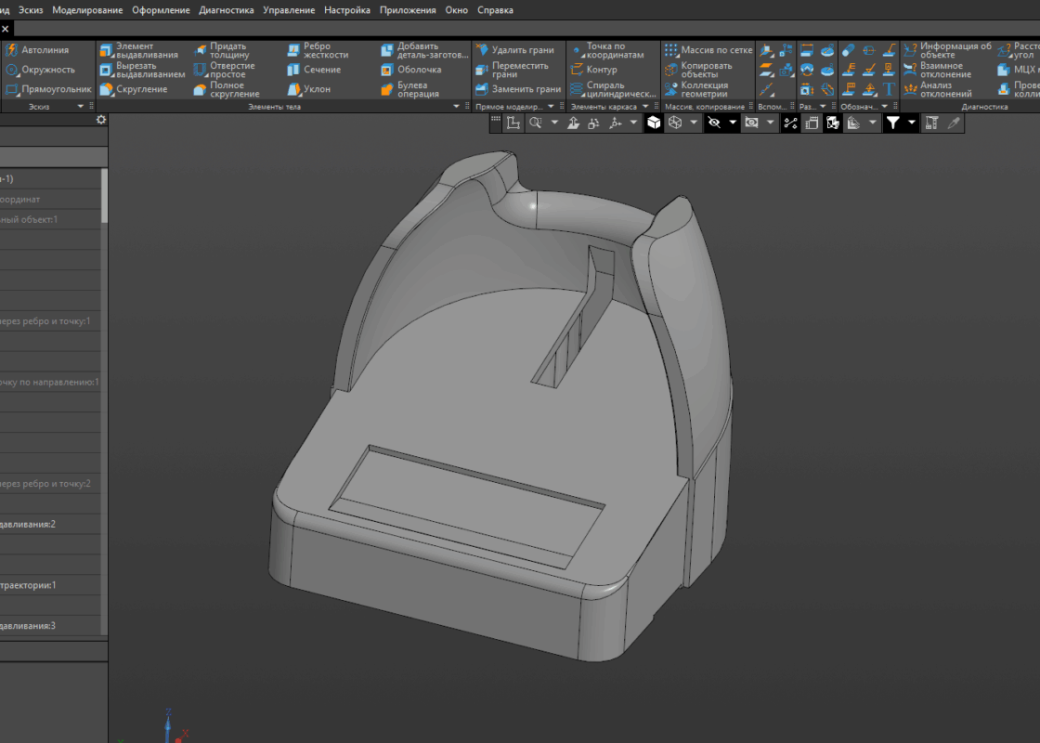This screenshot has height=743, width=1040.
Task: Select the Элемент выдавливания extrude tool
Action: 138,50
